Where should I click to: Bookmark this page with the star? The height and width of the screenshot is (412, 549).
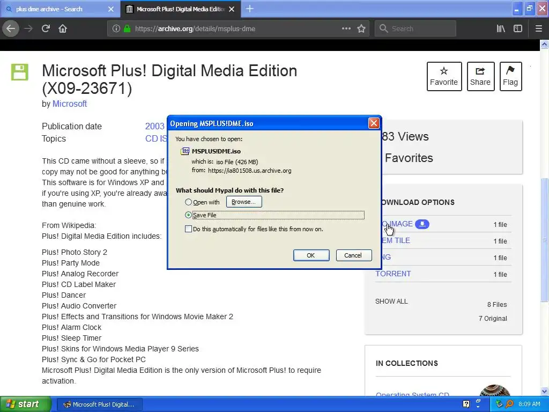[x=361, y=29]
